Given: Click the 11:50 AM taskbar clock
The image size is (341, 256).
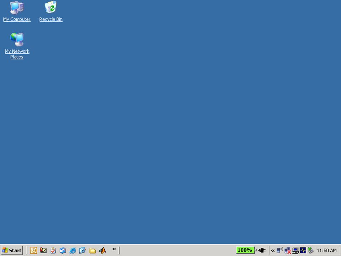Looking at the screenshot, I should (327, 251).
